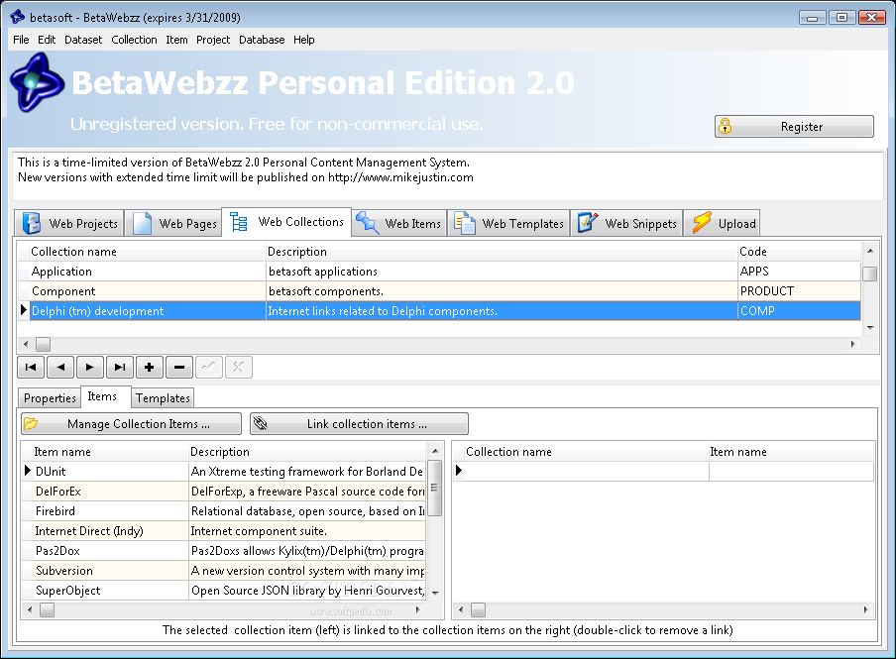896x659 pixels.
Task: Click the betasoft applications description cell
Action: coord(502,271)
